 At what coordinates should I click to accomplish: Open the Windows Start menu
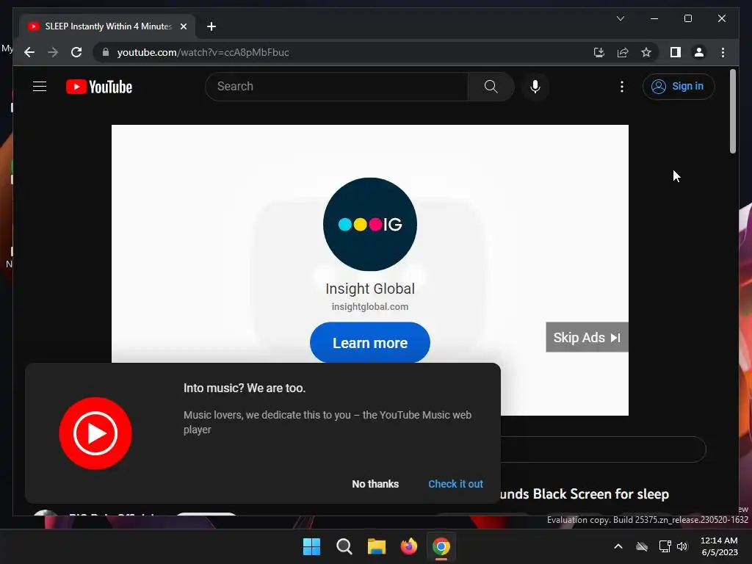click(311, 546)
